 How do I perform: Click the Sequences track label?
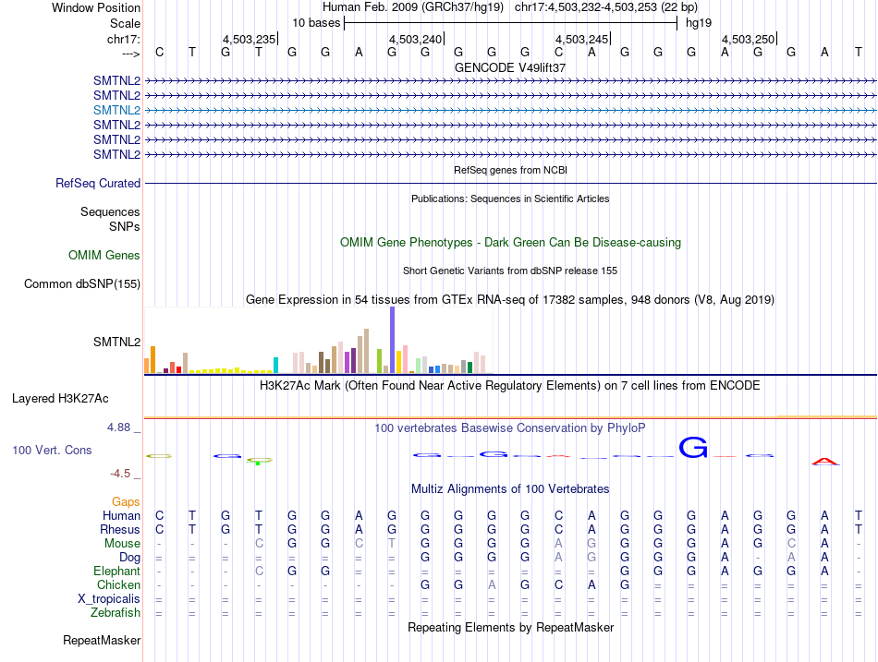tap(110, 211)
